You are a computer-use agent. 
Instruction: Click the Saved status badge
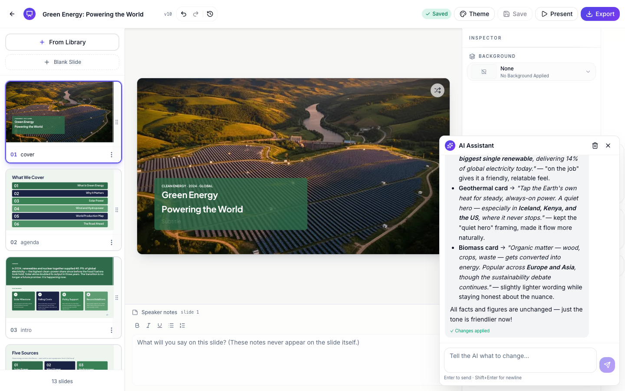437,14
